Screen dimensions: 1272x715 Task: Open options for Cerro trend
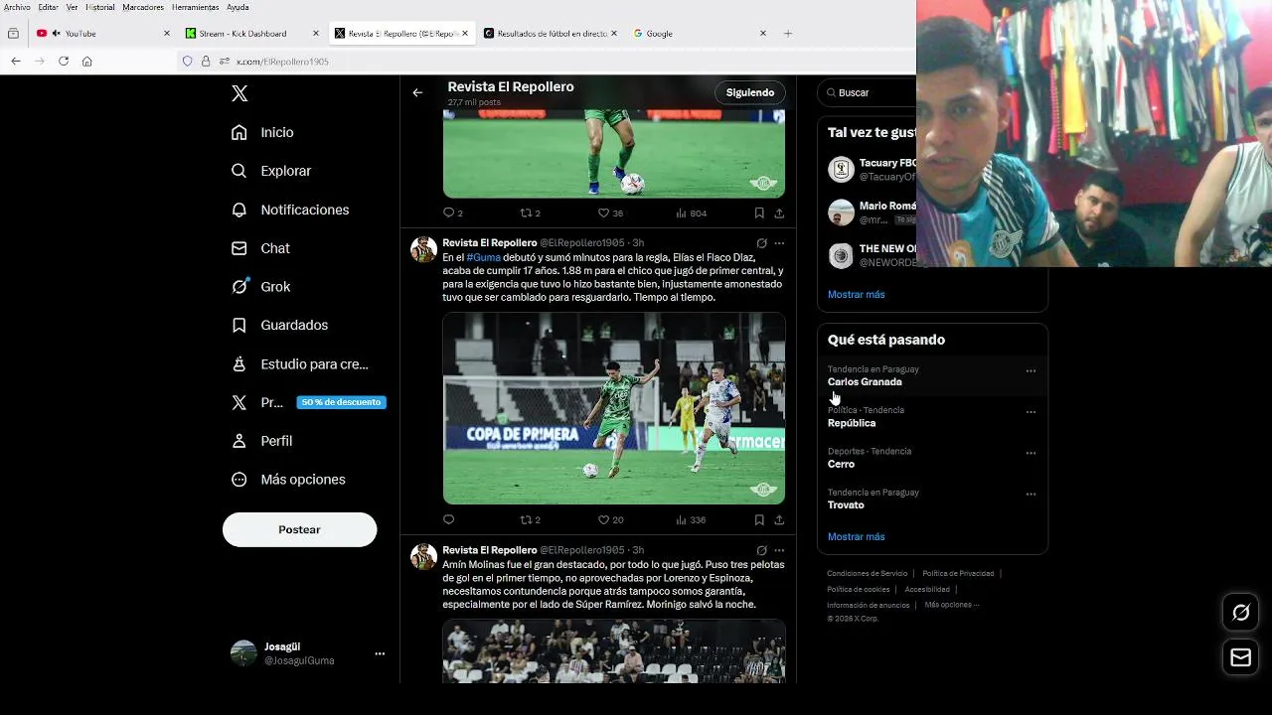point(1031,453)
